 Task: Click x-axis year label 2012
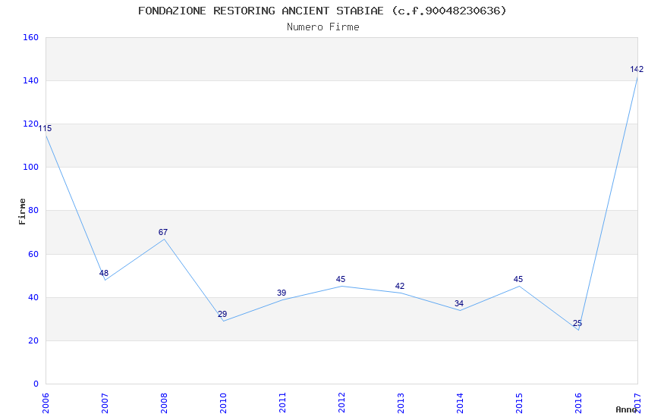(x=341, y=403)
